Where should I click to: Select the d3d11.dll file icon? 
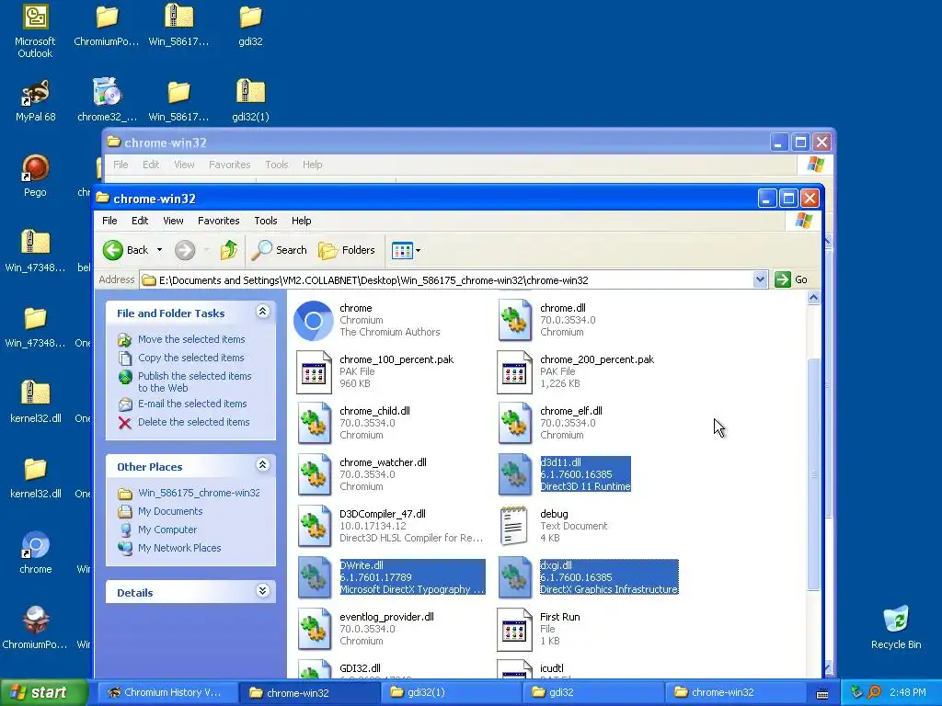(515, 475)
